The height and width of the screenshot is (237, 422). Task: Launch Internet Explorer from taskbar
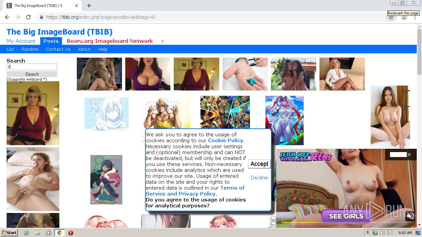coord(26,233)
